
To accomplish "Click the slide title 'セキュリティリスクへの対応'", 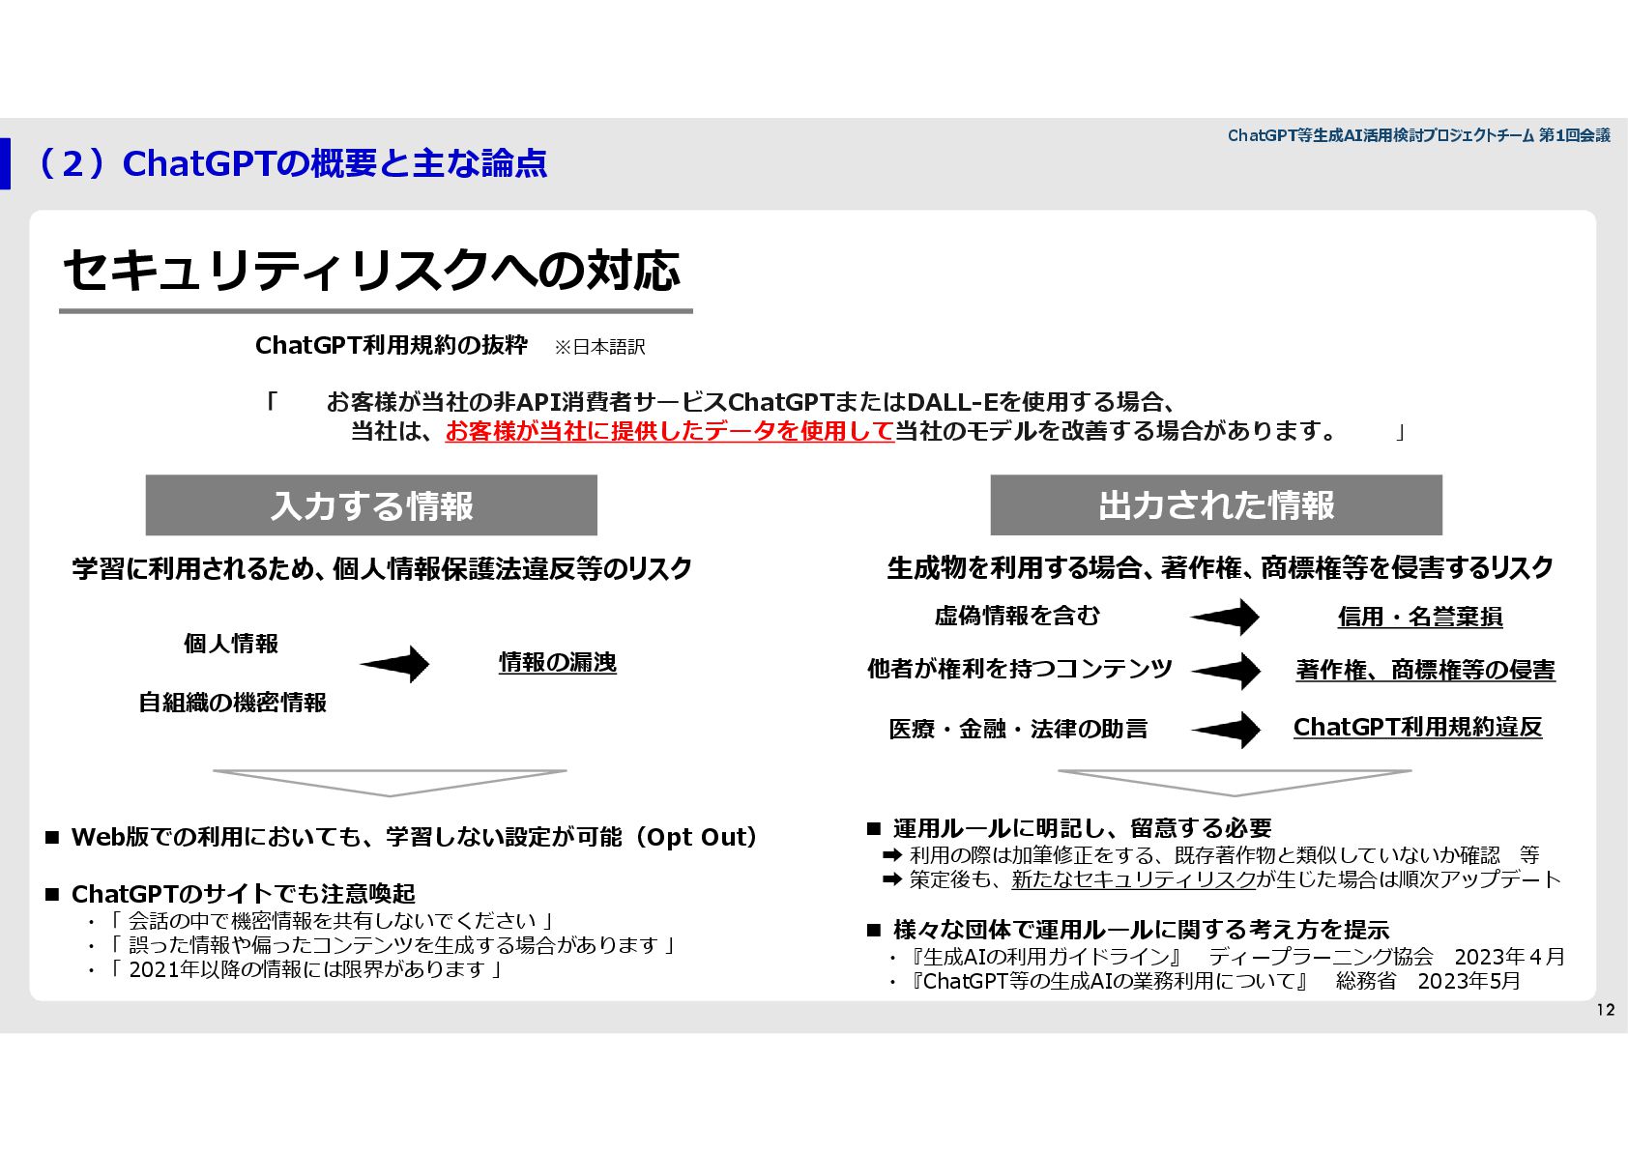I will (372, 270).
